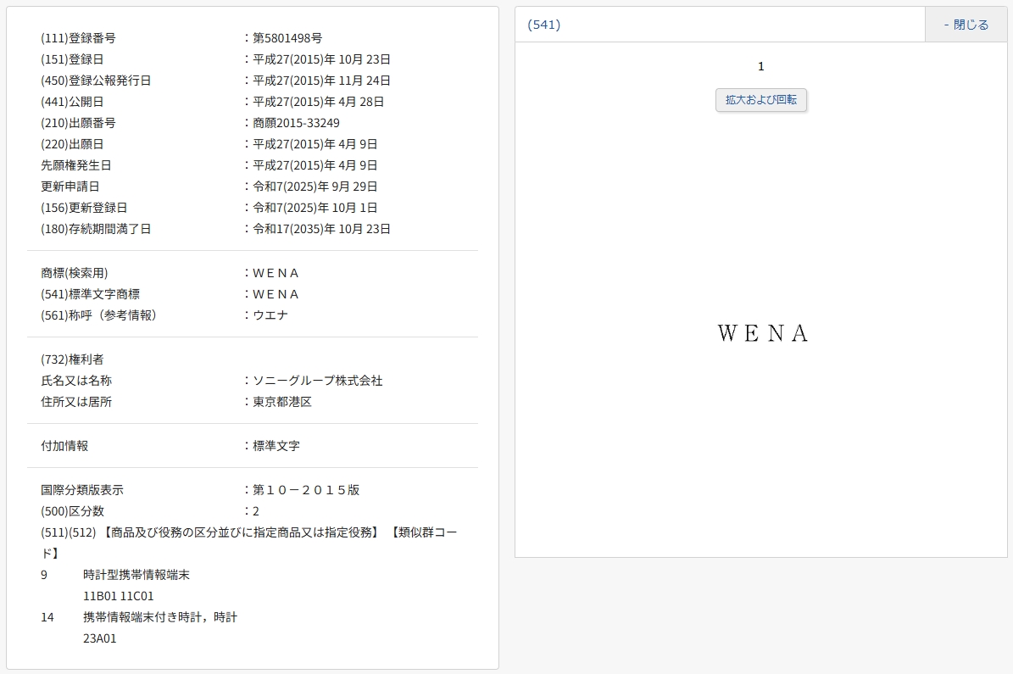Click the 拡大および回転 button
This screenshot has height=674, width=1013.
(x=760, y=100)
